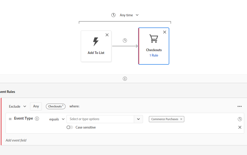The height and width of the screenshot is (155, 247).
Task: Click the Any button
Action: 36,106
